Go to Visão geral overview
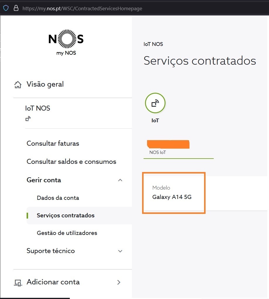The image size is (269, 299). 45,84
